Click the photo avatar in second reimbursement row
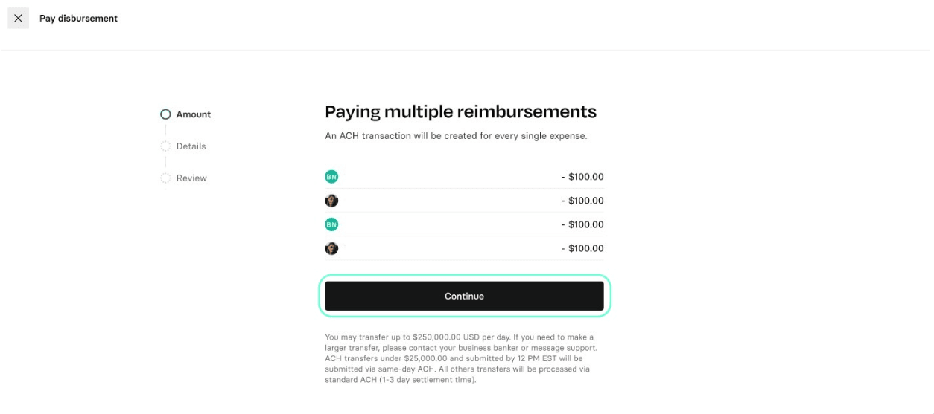This screenshot has width=934, height=414. coord(331,201)
